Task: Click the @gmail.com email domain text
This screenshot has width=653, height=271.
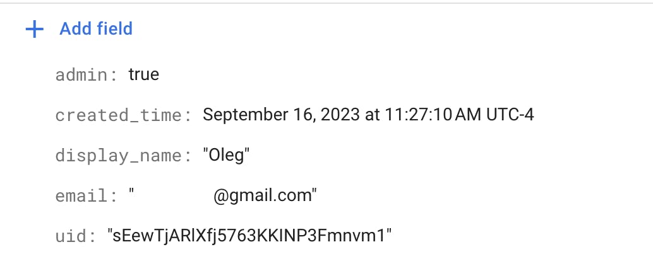Action: click(263, 196)
